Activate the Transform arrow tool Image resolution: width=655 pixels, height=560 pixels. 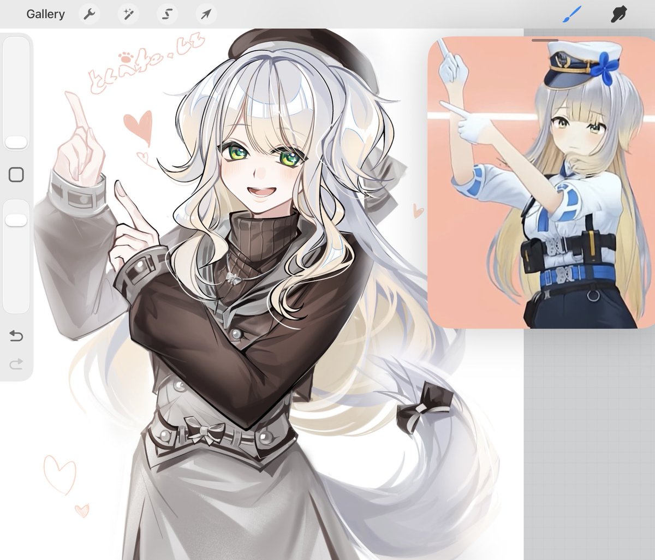coord(206,14)
